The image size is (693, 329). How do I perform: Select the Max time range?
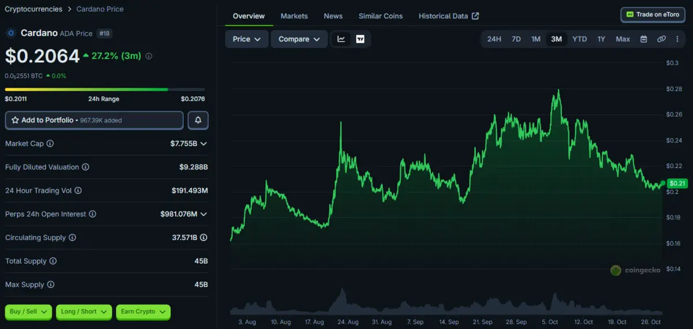(623, 39)
